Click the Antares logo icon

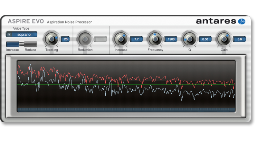point(242,22)
